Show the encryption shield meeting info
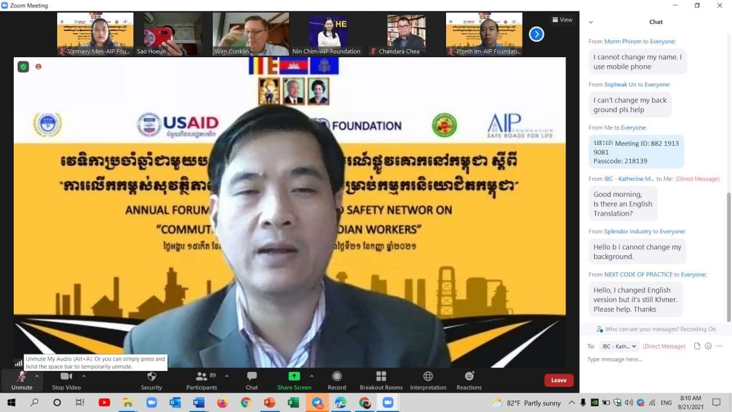The image size is (732, 412). (x=23, y=67)
